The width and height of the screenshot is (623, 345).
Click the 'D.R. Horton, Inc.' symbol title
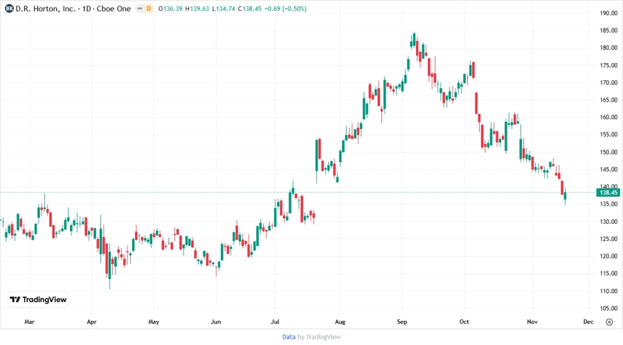(x=45, y=8)
